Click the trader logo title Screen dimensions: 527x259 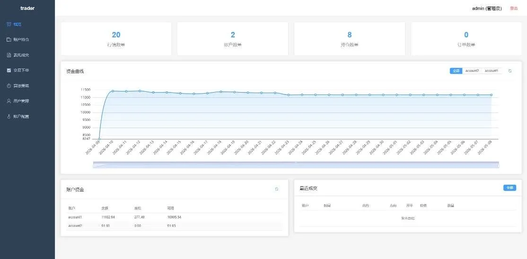pos(27,8)
